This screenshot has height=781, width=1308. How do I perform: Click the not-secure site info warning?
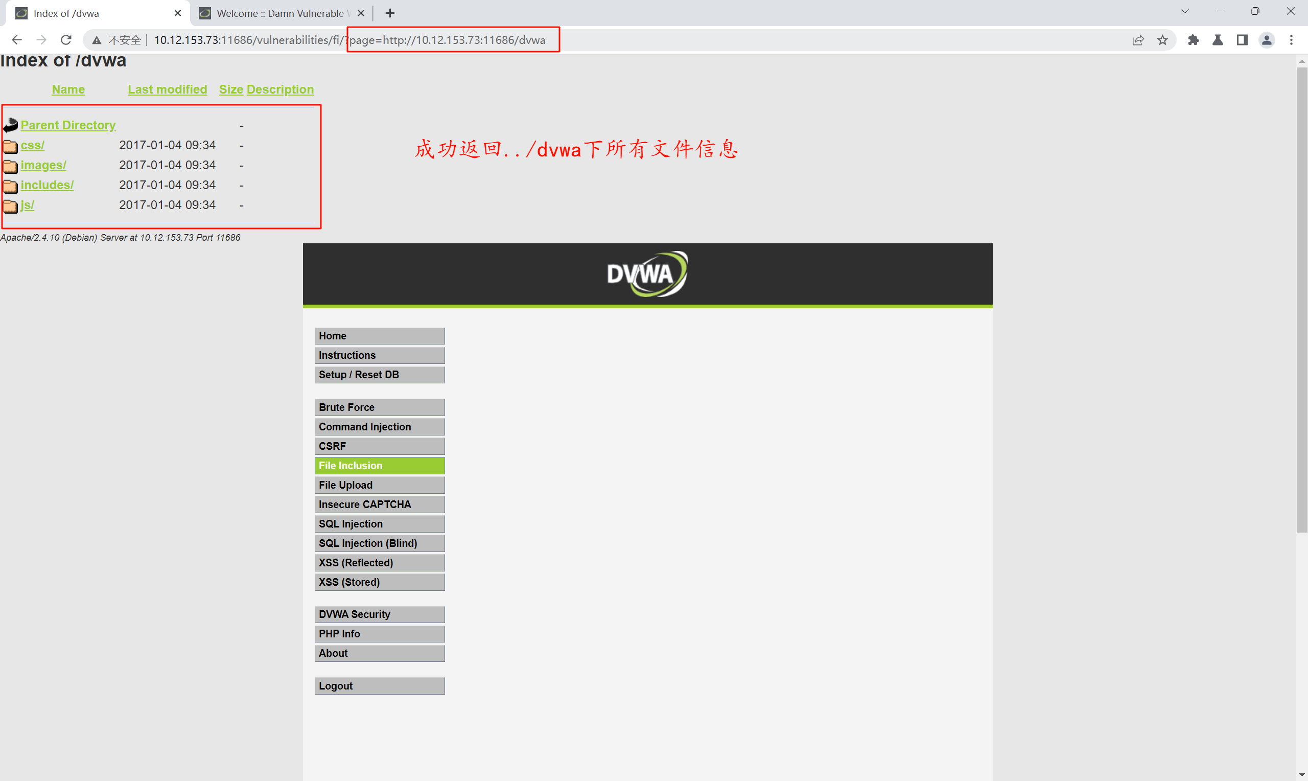coord(116,40)
